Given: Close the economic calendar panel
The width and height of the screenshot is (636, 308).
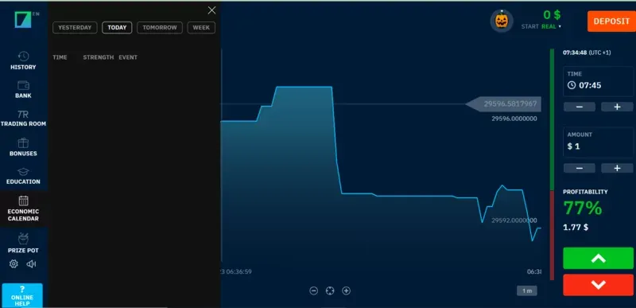Looking at the screenshot, I should click(211, 10).
